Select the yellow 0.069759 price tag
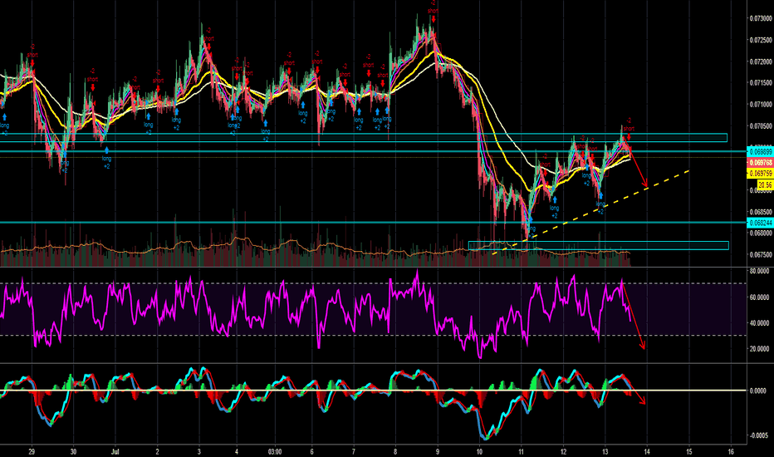 tap(760, 174)
